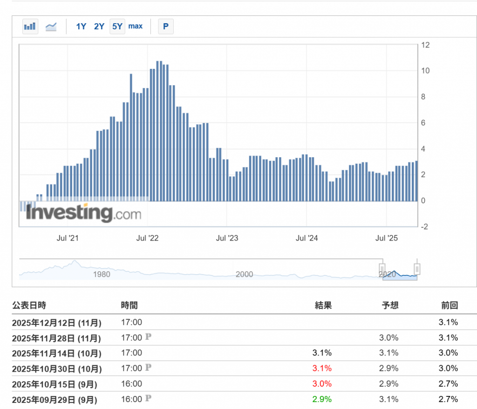The image size is (477, 409).
Task: Select the 2Y time range
Action: 99,27
